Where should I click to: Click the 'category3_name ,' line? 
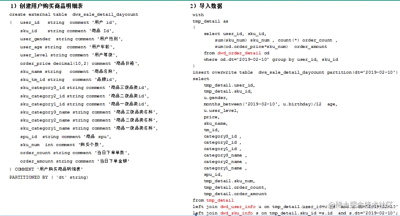click(x=225, y=155)
